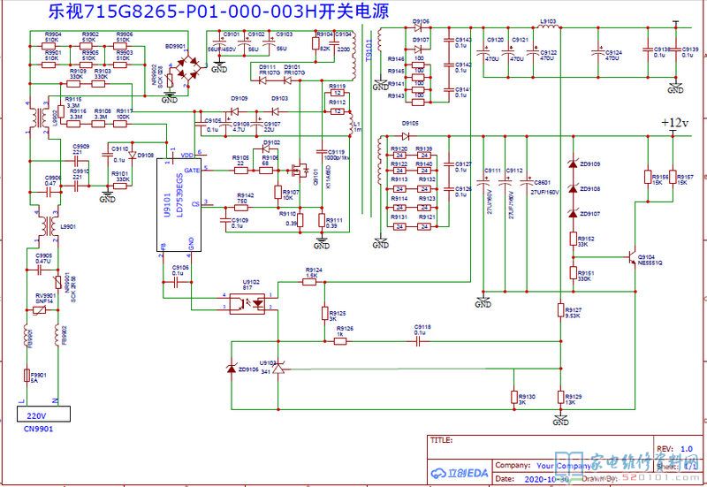Click the "CS" pin label on U9101
This screenshot has height=487, width=707.
195,204
